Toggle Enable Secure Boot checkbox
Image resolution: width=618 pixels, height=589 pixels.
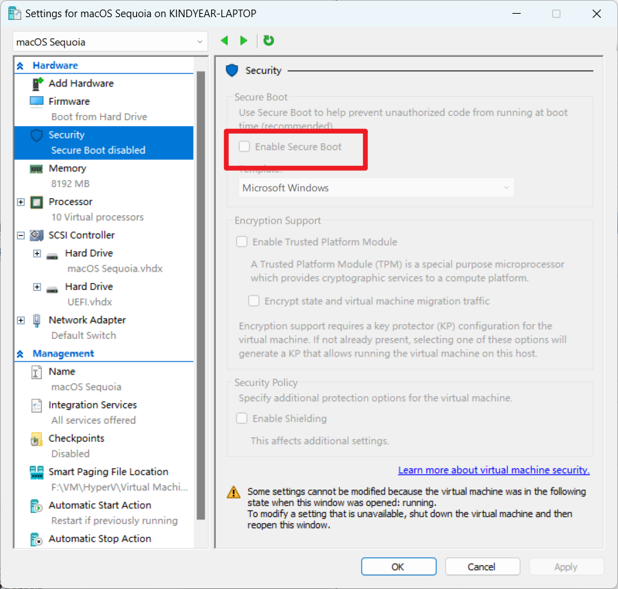click(245, 146)
